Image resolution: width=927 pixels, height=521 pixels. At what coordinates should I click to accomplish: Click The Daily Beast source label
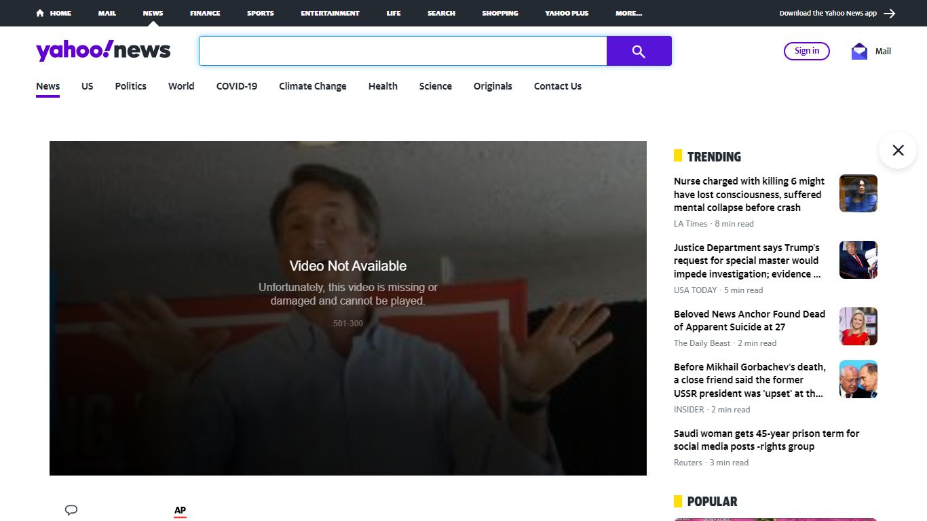(x=702, y=343)
